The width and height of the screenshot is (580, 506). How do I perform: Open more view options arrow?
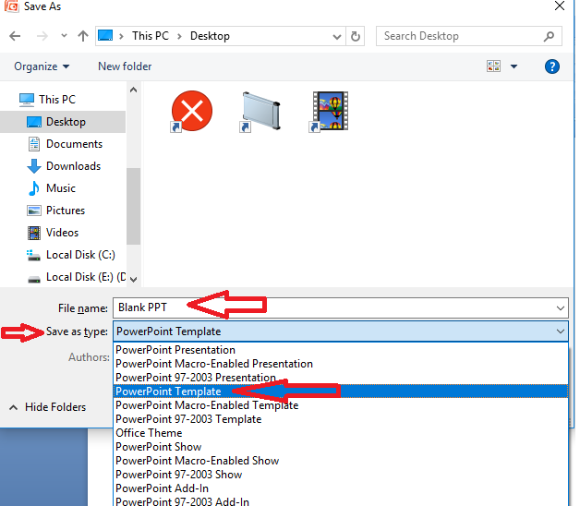pyautogui.click(x=514, y=66)
